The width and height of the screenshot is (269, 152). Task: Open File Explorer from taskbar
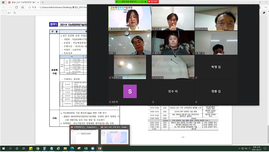click(x=65, y=148)
